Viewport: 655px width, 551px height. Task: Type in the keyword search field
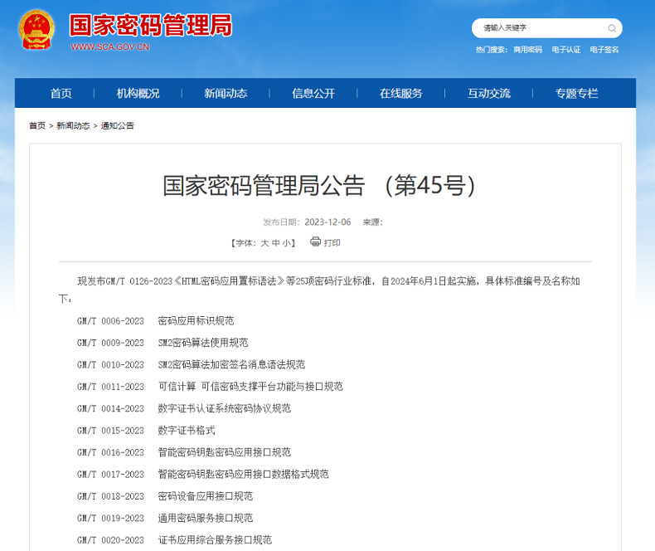[539, 28]
